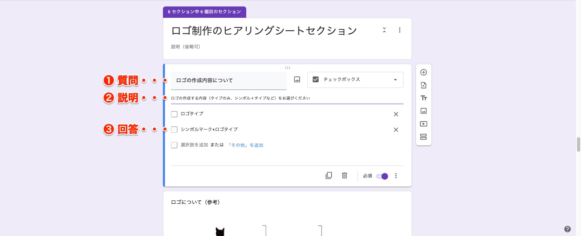Select the ロゴについて（参考） card
Viewport: 581px width, 236px height.
[x=287, y=213]
